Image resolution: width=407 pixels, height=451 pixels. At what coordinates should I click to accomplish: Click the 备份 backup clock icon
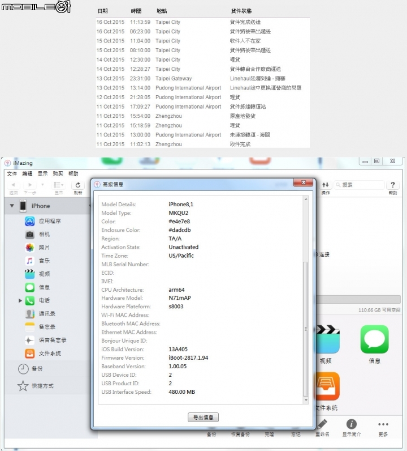click(x=23, y=369)
